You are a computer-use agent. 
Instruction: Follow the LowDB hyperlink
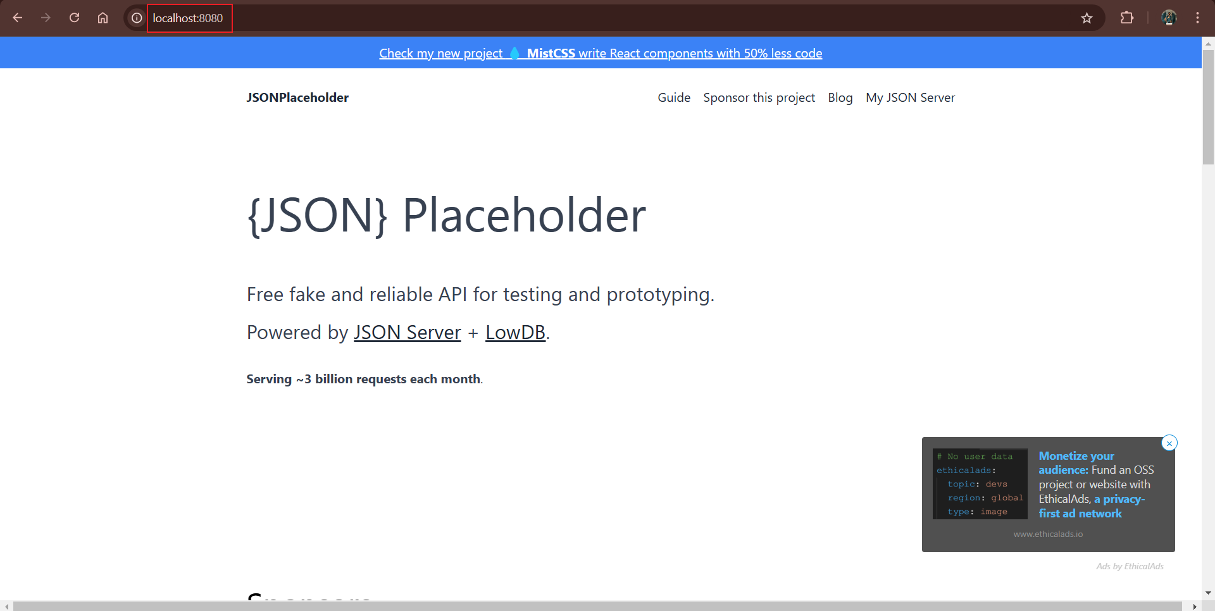[515, 333]
